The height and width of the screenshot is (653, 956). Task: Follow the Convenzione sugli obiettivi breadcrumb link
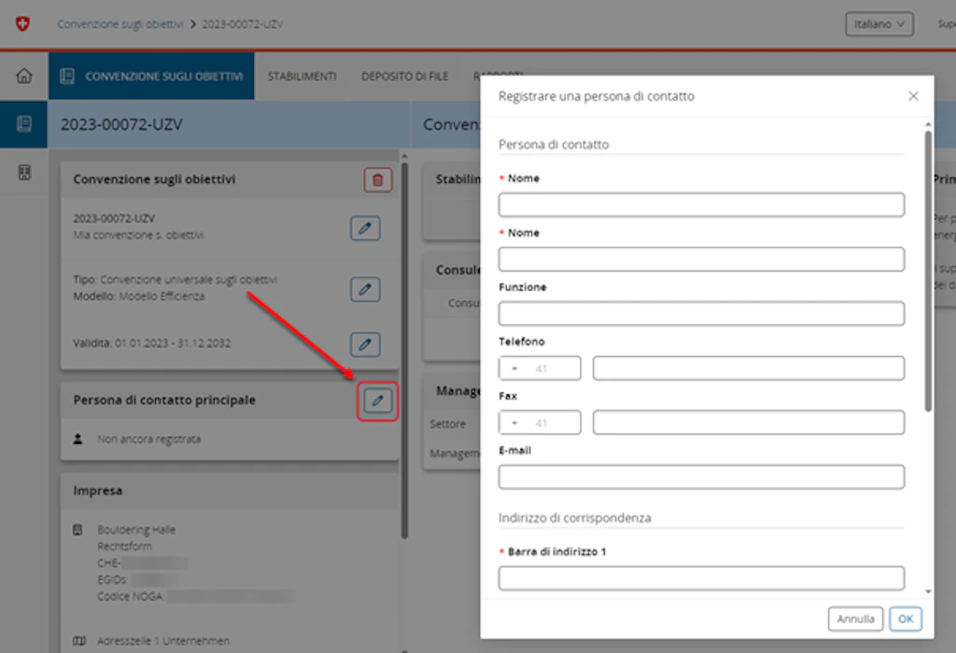coord(119,23)
